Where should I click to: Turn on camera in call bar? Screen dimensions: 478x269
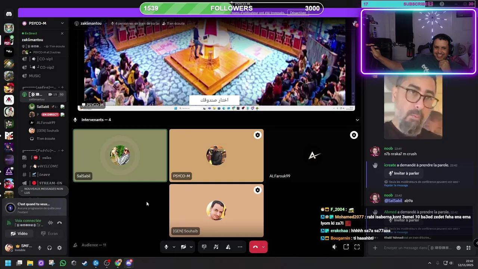point(183,247)
